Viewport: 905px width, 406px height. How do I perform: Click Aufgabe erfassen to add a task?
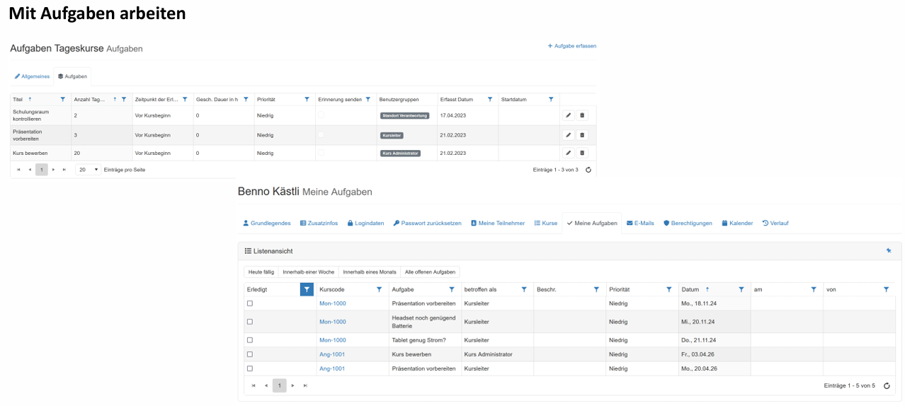pos(572,46)
